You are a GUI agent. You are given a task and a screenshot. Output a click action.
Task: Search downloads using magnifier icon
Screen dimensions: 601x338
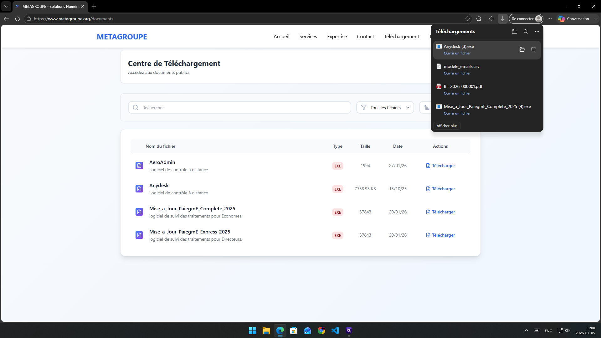(x=526, y=32)
